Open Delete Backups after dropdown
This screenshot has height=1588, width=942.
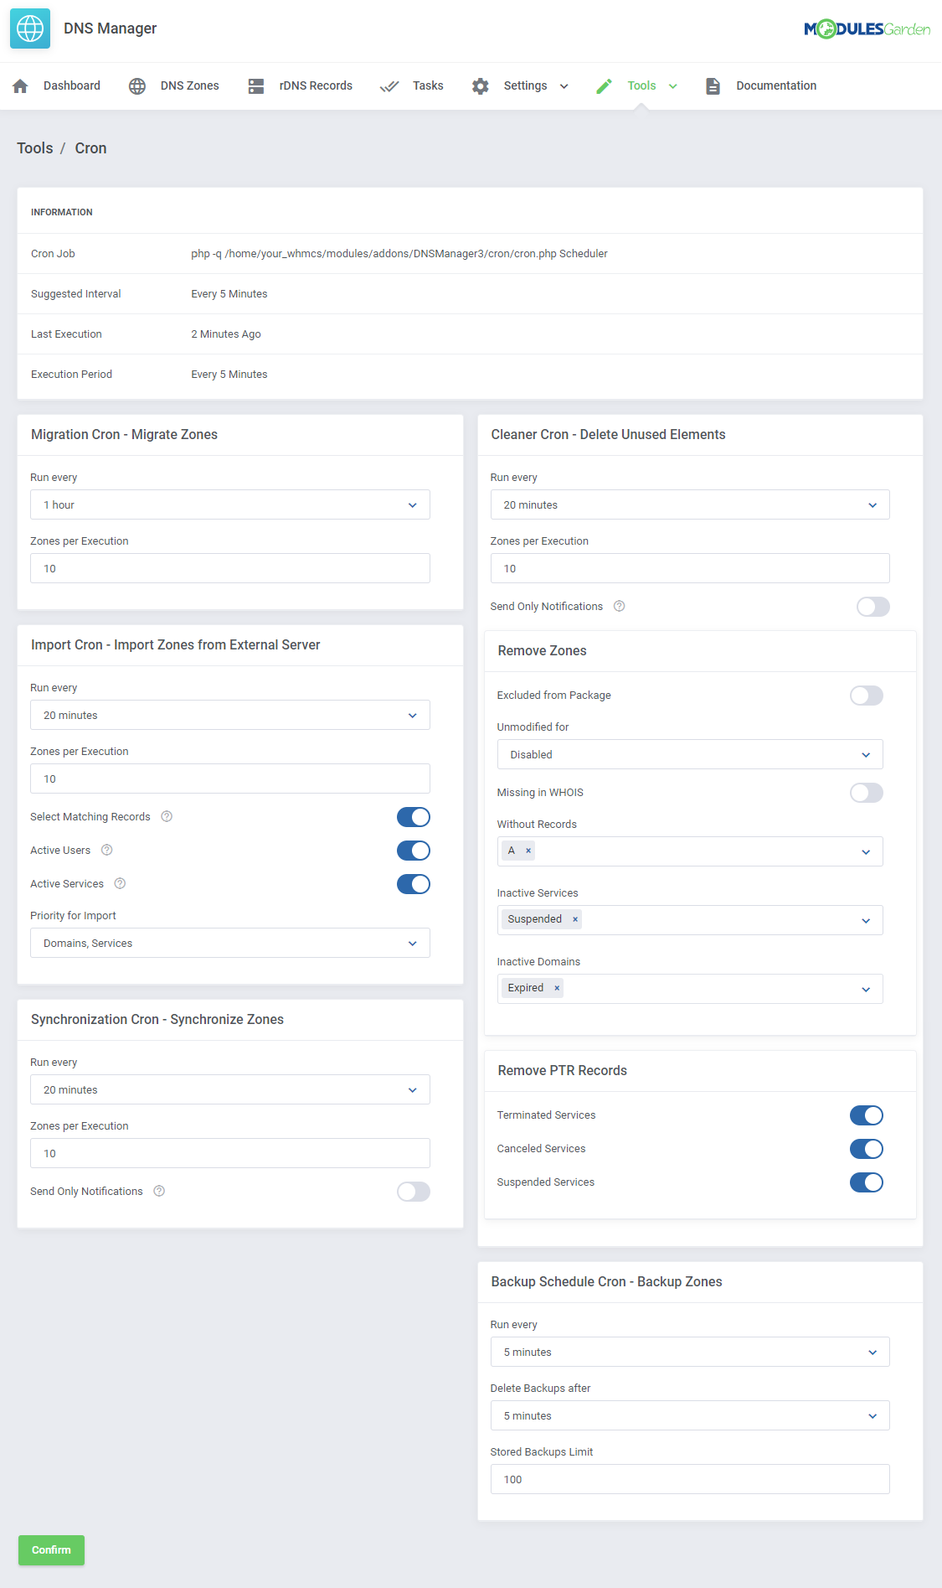[x=690, y=1415]
